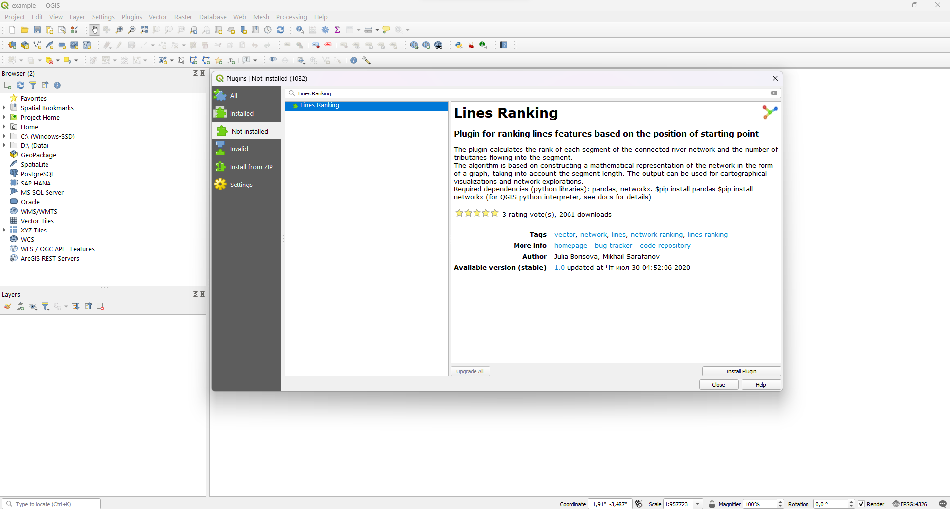Open the Data Source Manager icon
The height and width of the screenshot is (509, 950).
[x=12, y=45]
